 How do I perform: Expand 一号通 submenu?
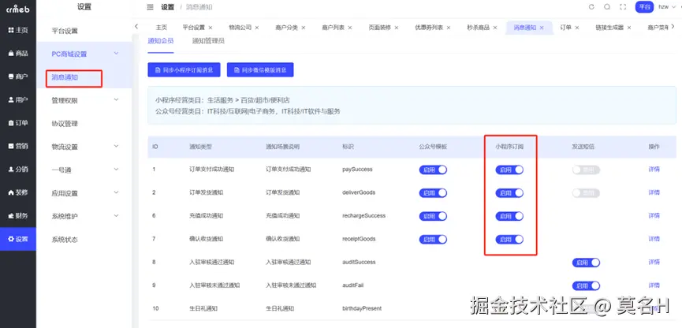click(116, 170)
